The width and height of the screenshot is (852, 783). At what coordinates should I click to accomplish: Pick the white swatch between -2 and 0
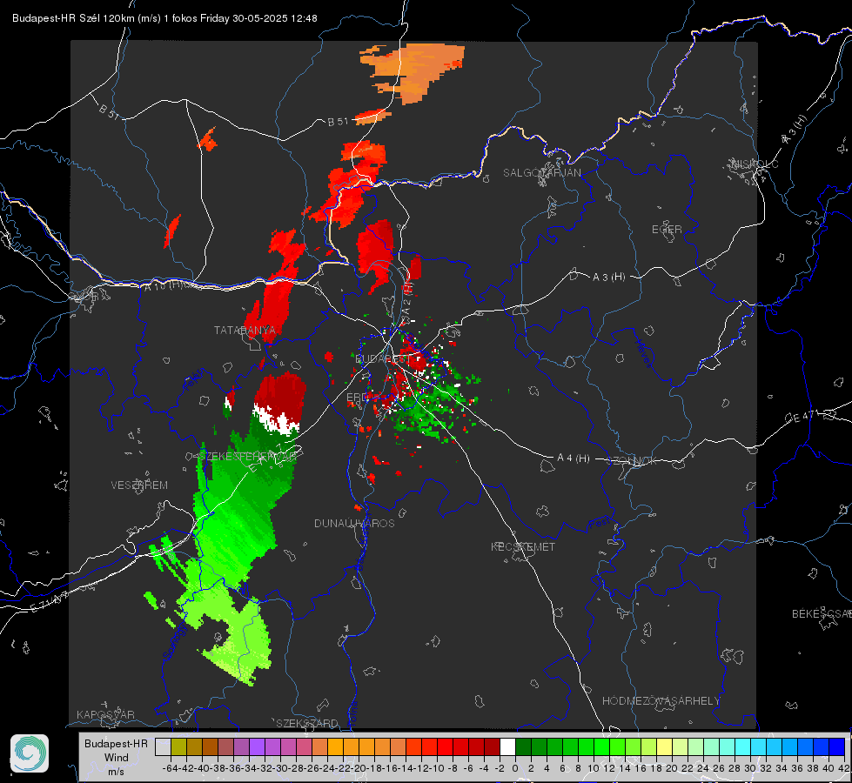tap(507, 746)
